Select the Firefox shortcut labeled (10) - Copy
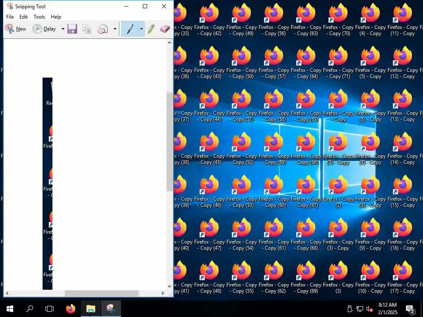 [x=371, y=277]
